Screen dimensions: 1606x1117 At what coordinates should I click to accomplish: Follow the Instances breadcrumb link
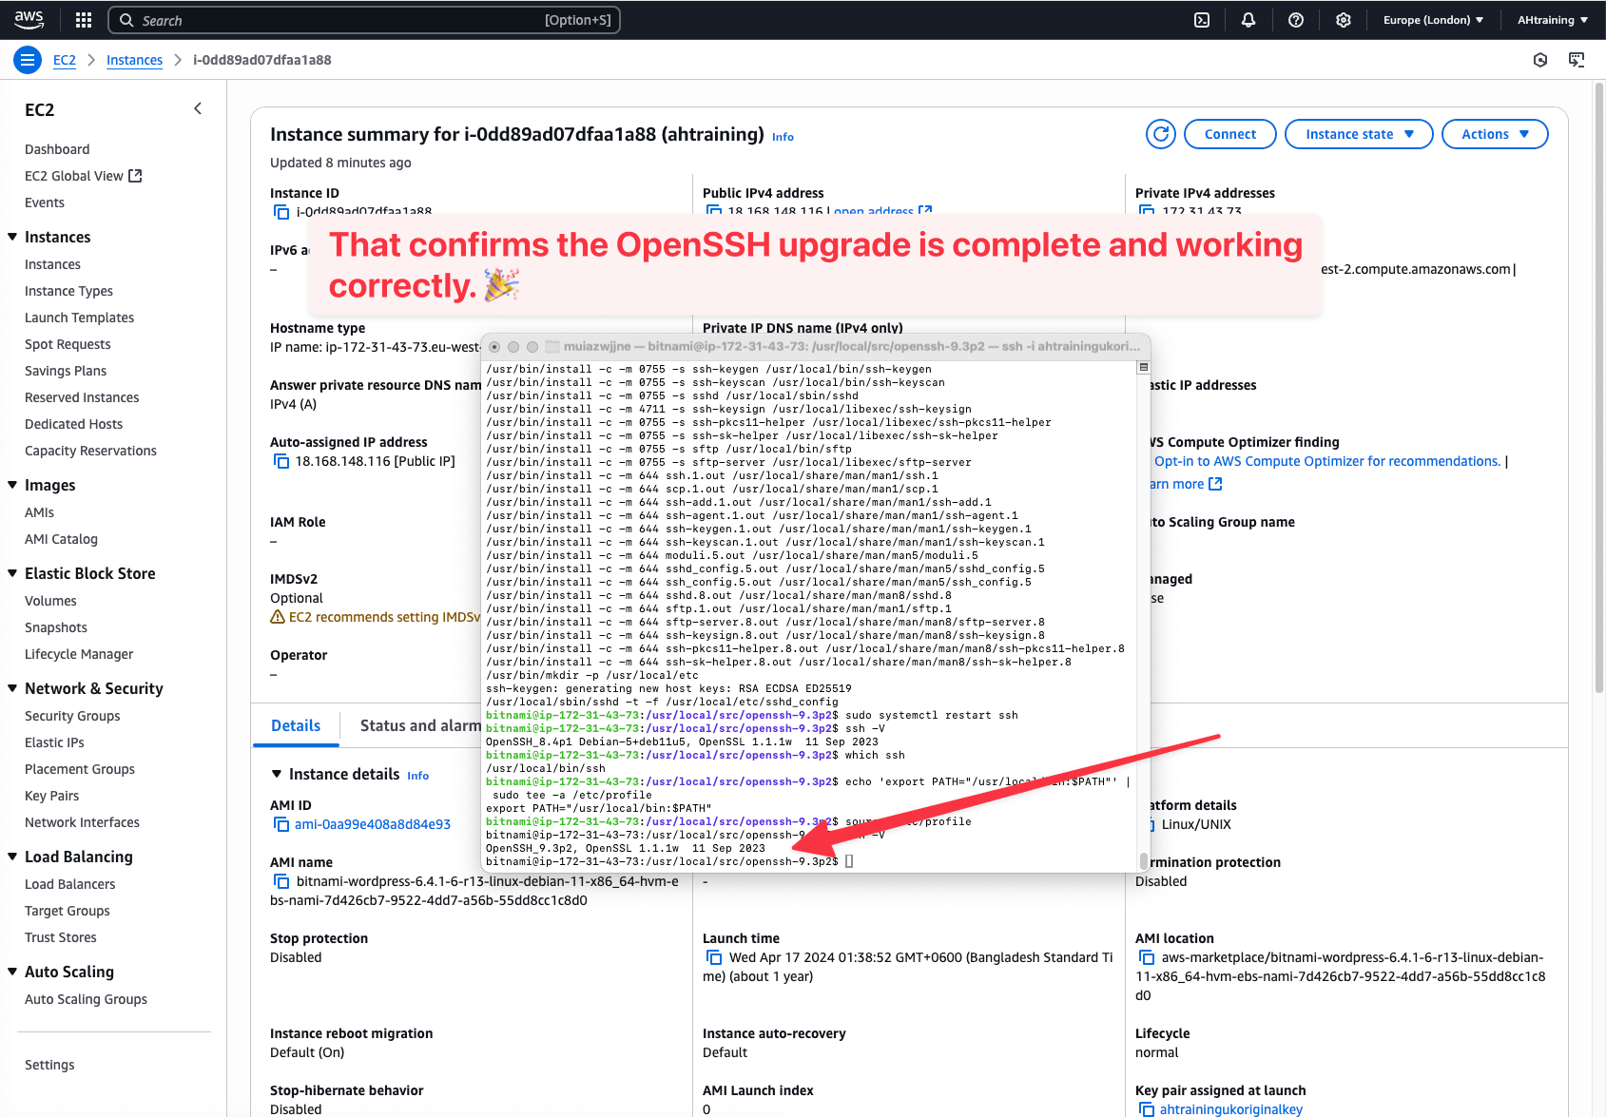point(134,60)
